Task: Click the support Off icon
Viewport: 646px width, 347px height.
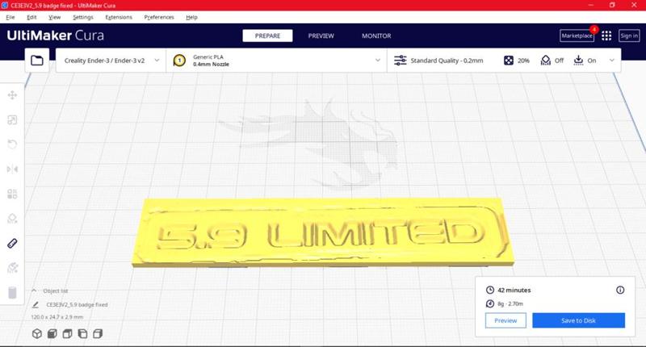Action: click(546, 61)
